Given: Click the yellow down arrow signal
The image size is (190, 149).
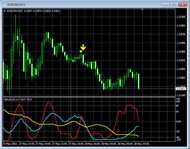Looking at the screenshot, I should click(x=83, y=47).
